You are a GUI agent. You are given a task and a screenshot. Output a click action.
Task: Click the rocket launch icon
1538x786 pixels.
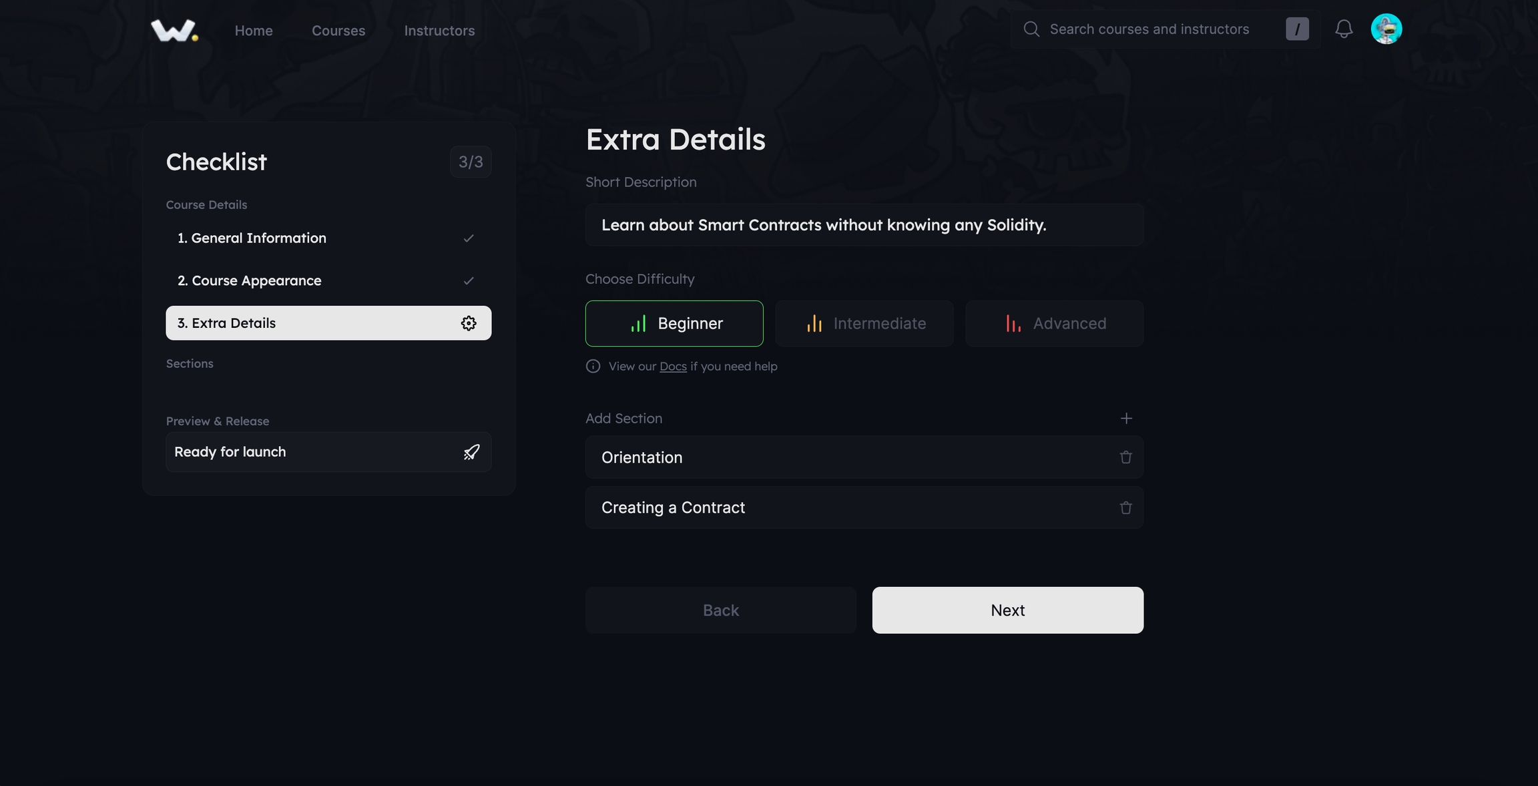pos(471,452)
